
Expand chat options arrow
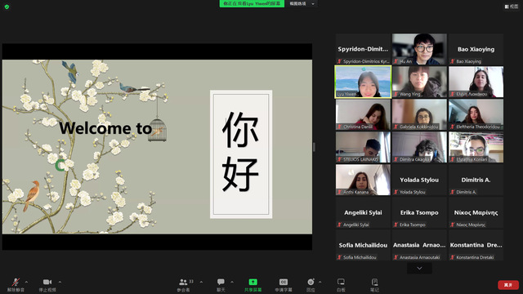tap(232, 282)
